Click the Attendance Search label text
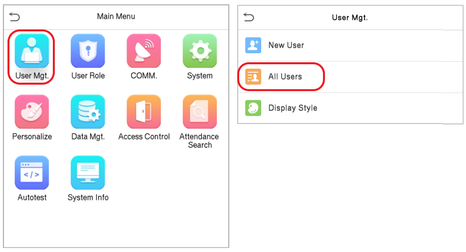The image size is (466, 252). pos(199,141)
